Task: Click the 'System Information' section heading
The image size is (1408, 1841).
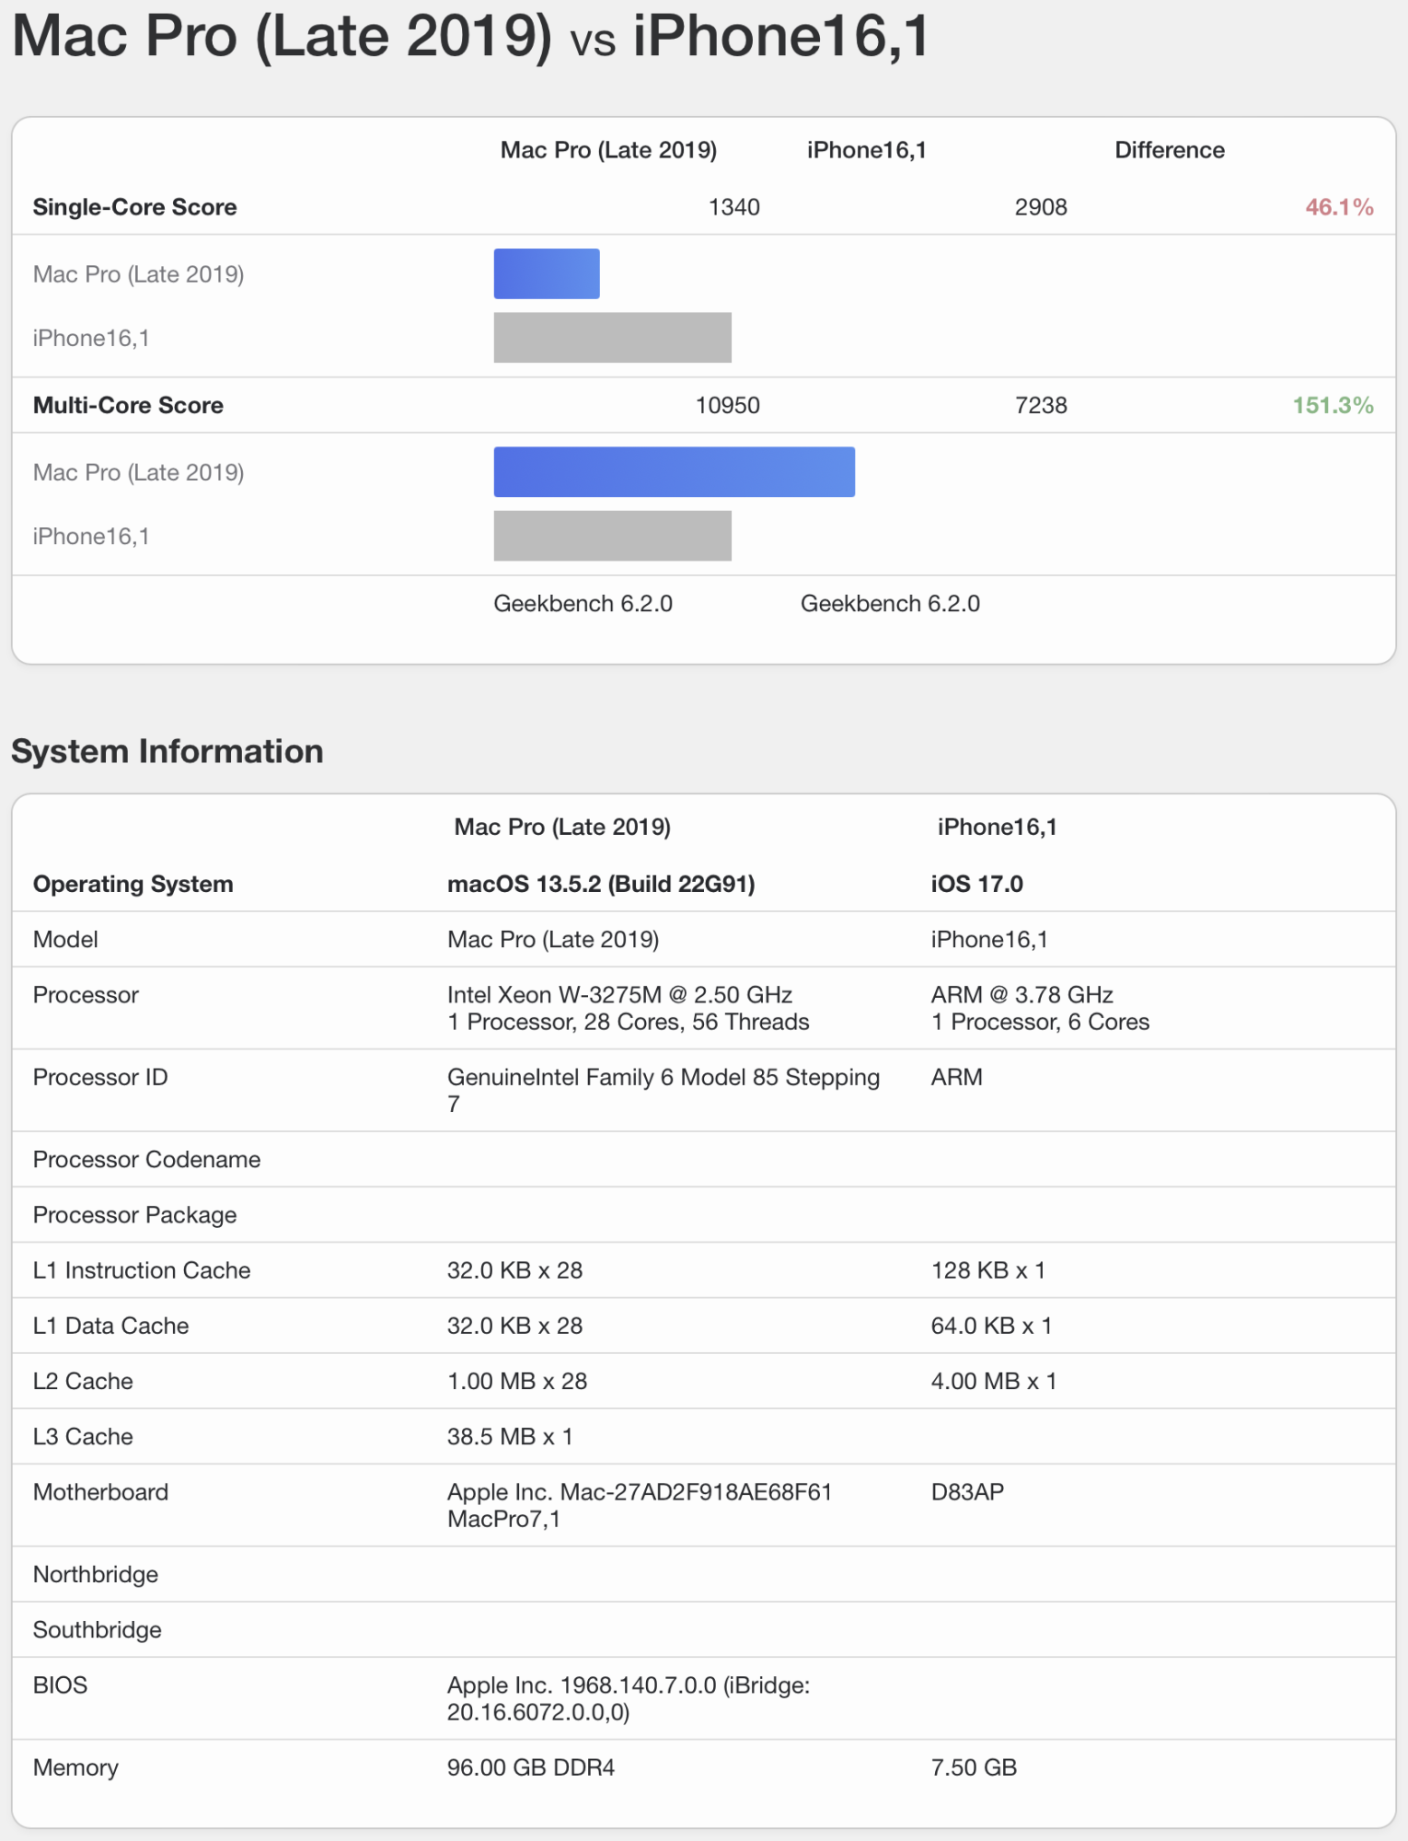Action: click(167, 751)
